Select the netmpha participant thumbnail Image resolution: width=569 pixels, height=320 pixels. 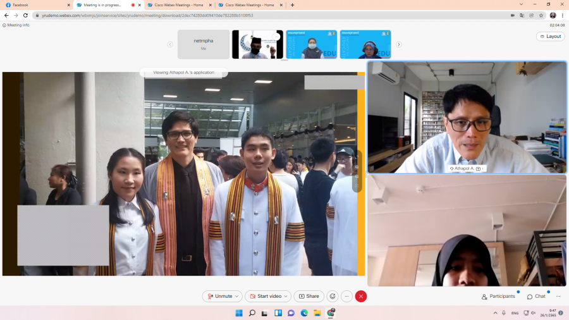(204, 44)
